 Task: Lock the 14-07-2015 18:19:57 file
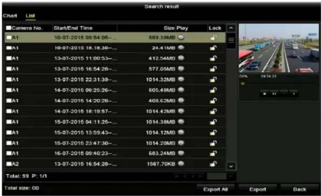(x=213, y=112)
